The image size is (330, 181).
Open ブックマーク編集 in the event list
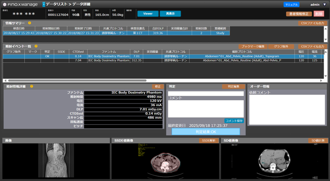[x=253, y=46]
